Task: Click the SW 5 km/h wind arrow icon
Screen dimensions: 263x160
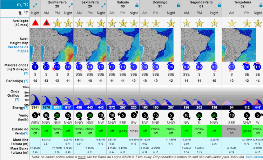Action: click(x=134, y=115)
